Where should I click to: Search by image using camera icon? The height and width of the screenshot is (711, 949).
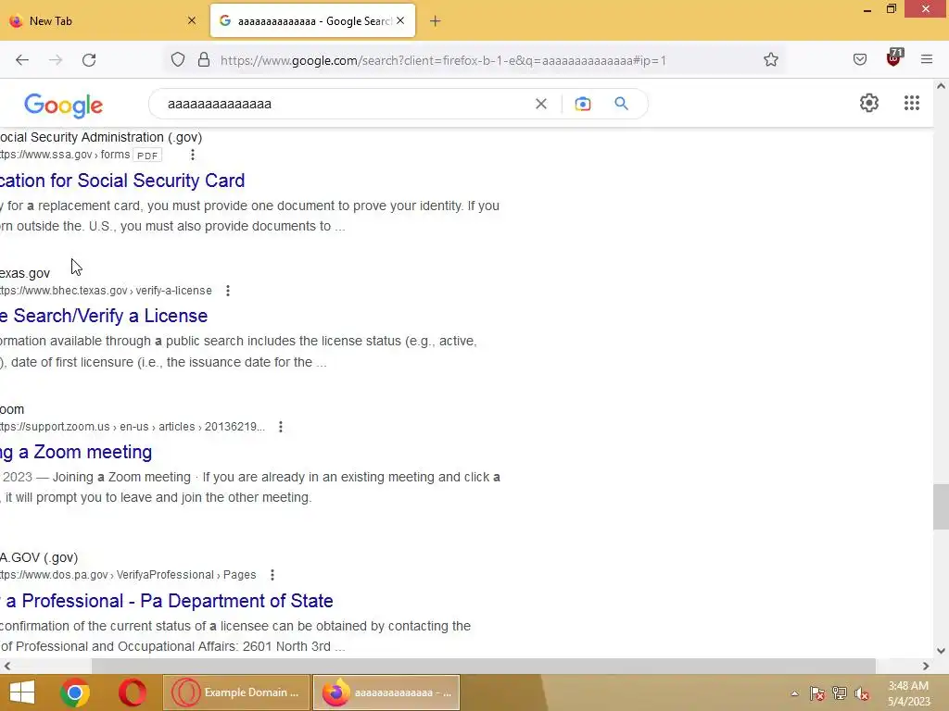pyautogui.click(x=582, y=104)
